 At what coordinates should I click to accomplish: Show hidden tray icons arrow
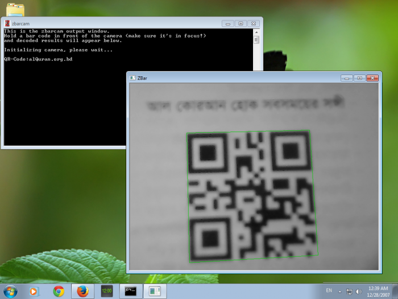pyautogui.click(x=339, y=292)
